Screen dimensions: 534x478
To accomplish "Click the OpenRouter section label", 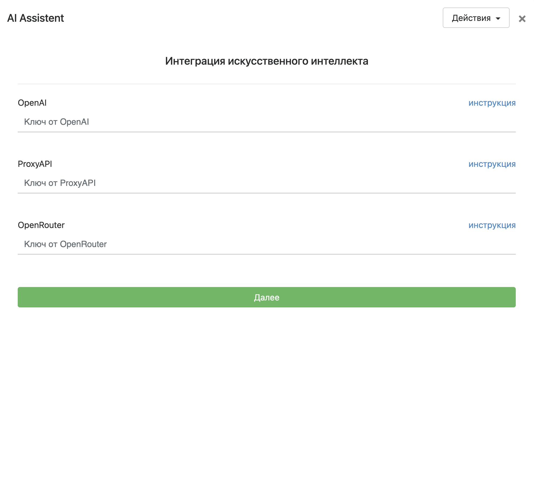I will pyautogui.click(x=41, y=225).
